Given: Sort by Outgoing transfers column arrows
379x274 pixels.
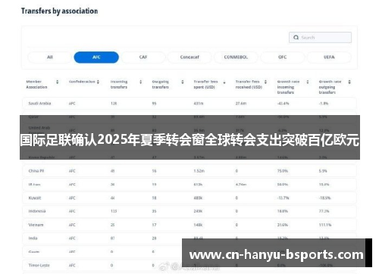Looking at the screenshot, I should click(183, 82).
